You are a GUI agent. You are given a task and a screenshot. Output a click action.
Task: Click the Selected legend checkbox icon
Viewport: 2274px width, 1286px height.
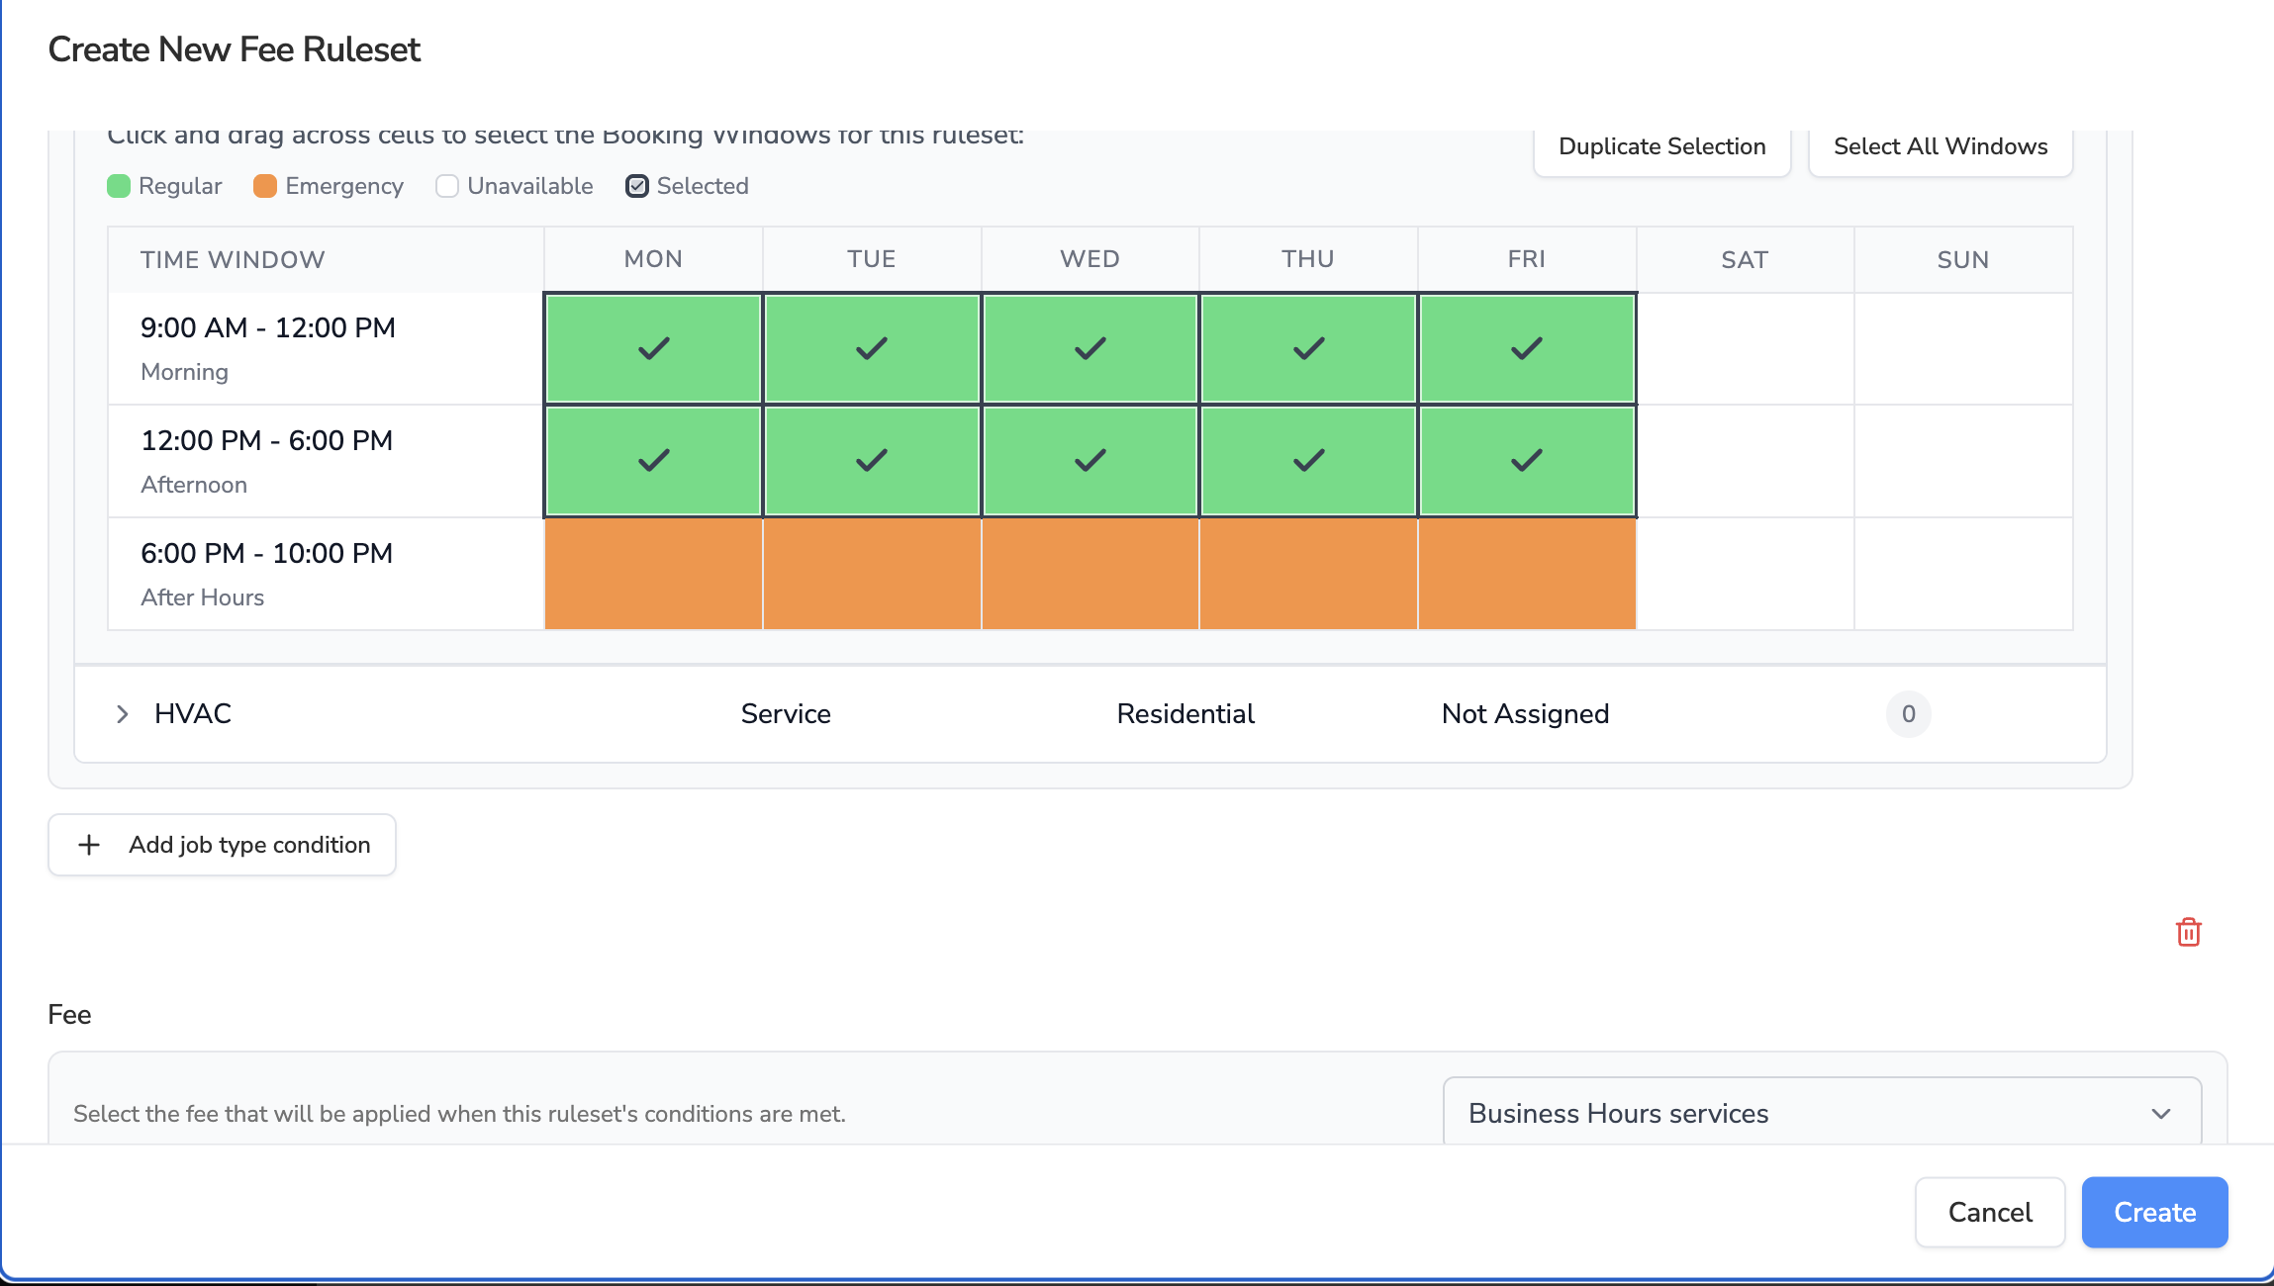click(x=637, y=186)
